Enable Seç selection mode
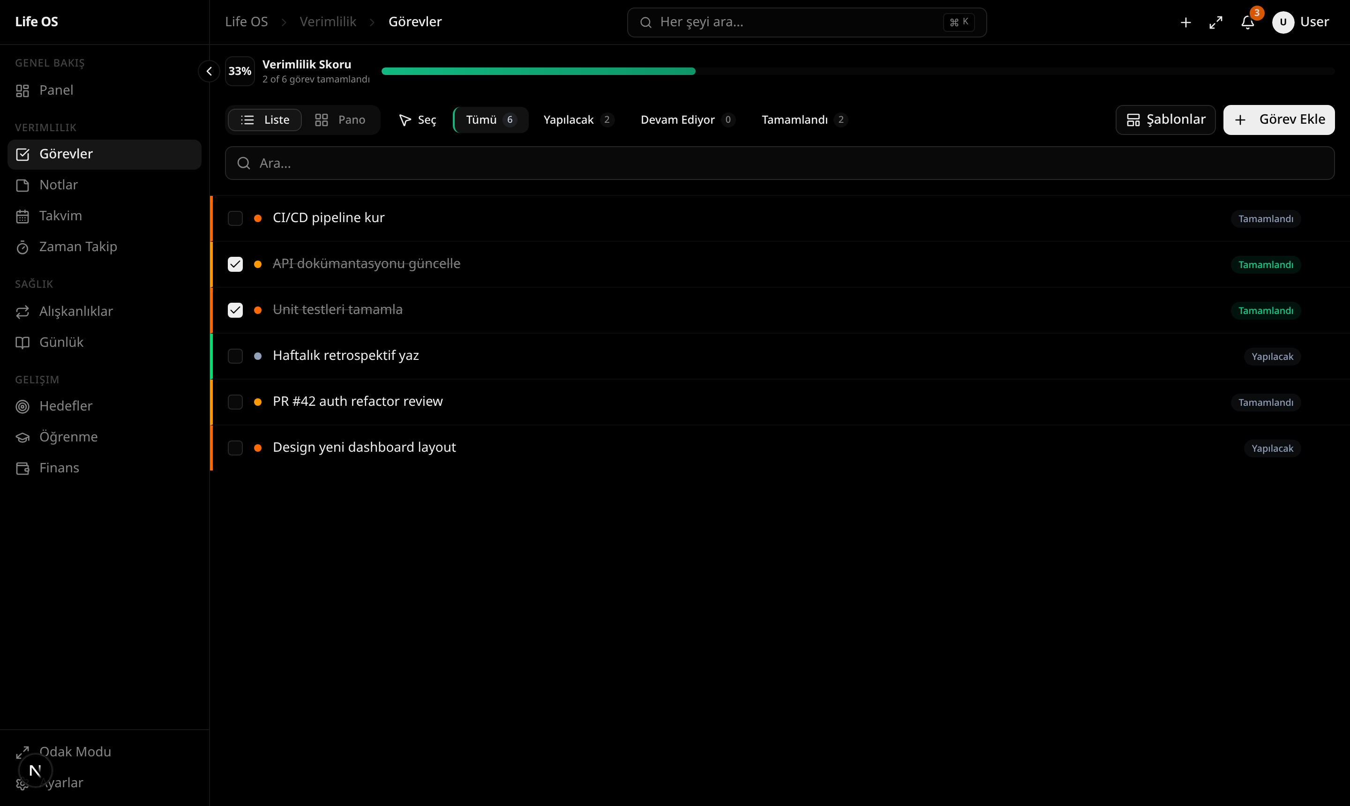Screen dimensions: 1350x806 click(x=417, y=119)
